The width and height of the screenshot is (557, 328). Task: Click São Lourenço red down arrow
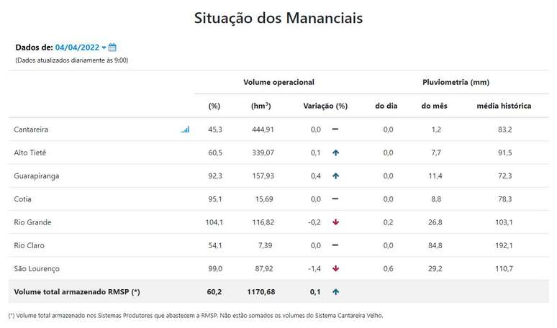pyautogui.click(x=335, y=268)
